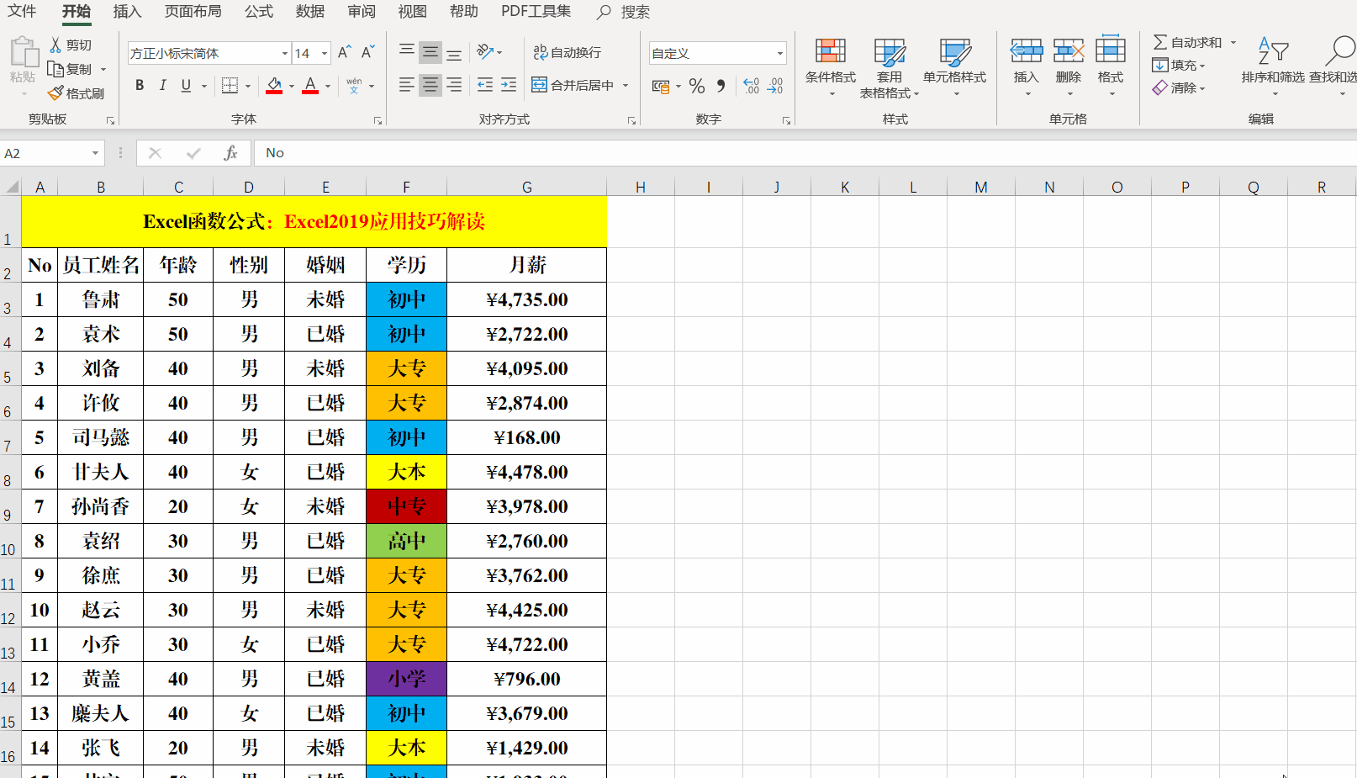The width and height of the screenshot is (1357, 778).
Task: Apply fill color bucket
Action: pyautogui.click(x=274, y=85)
